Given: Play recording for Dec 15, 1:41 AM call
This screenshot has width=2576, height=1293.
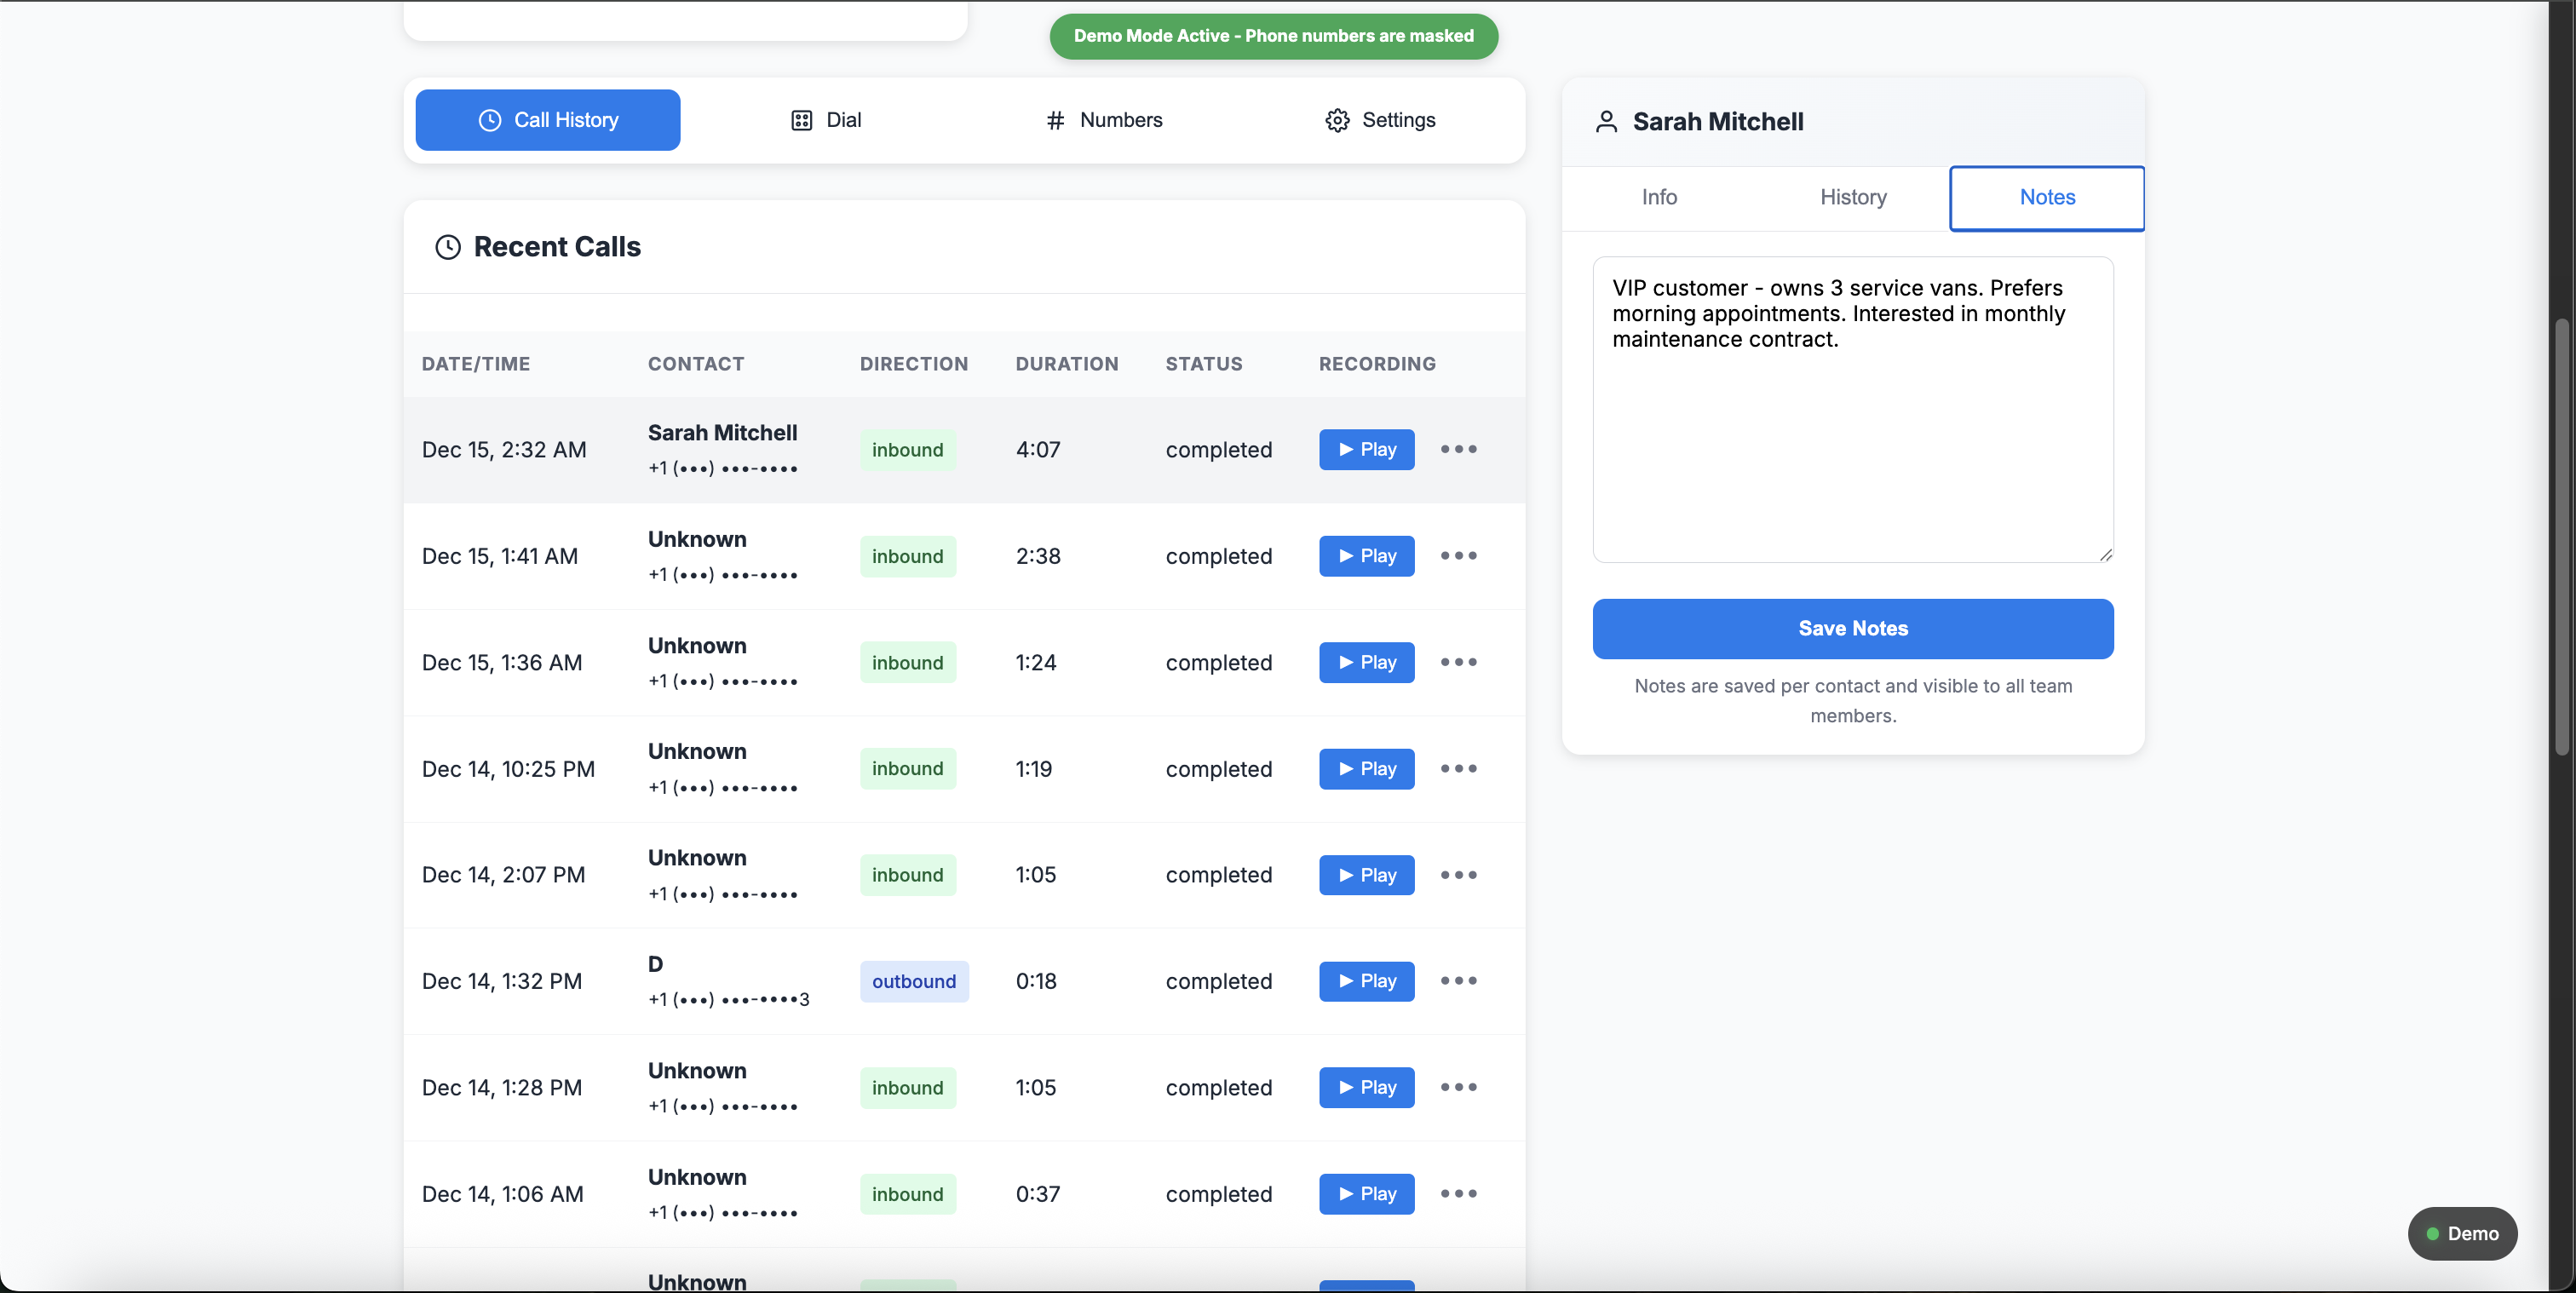Looking at the screenshot, I should [x=1366, y=556].
